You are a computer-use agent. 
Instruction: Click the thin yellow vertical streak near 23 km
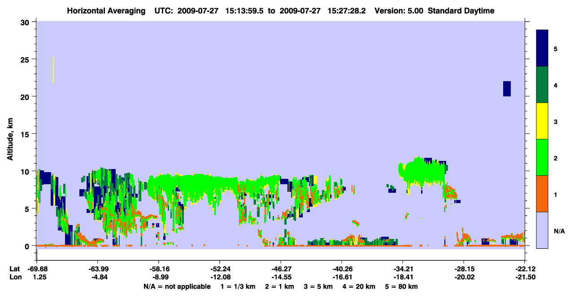coord(53,70)
